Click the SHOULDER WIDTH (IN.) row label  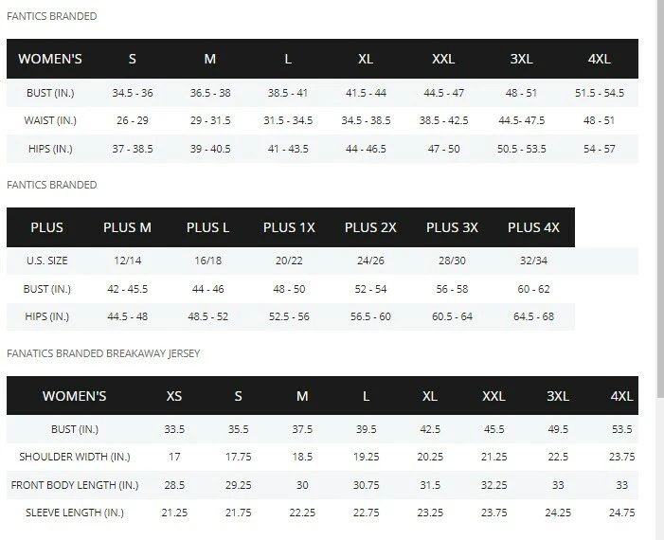coord(75,457)
